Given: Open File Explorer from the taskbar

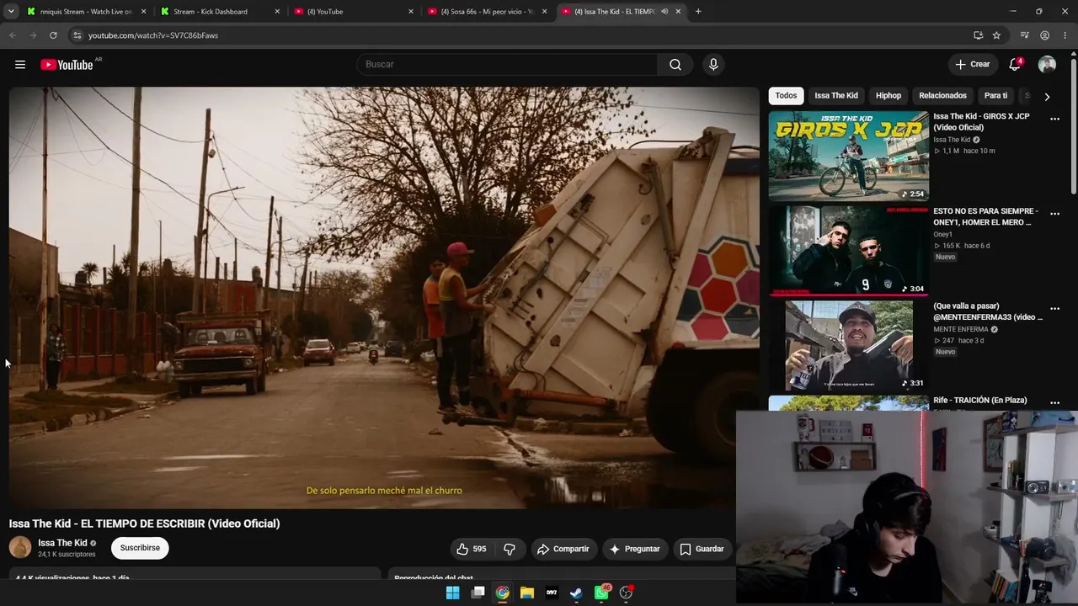Looking at the screenshot, I should 527,593.
